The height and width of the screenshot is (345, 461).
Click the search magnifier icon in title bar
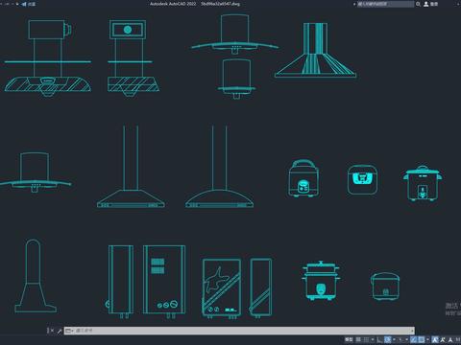(x=418, y=4)
